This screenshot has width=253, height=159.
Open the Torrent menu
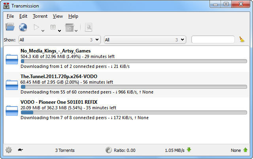40,16
